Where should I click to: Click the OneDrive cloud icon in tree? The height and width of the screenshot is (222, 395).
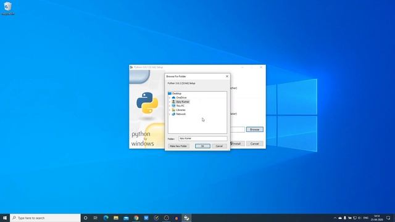[x=173, y=97]
